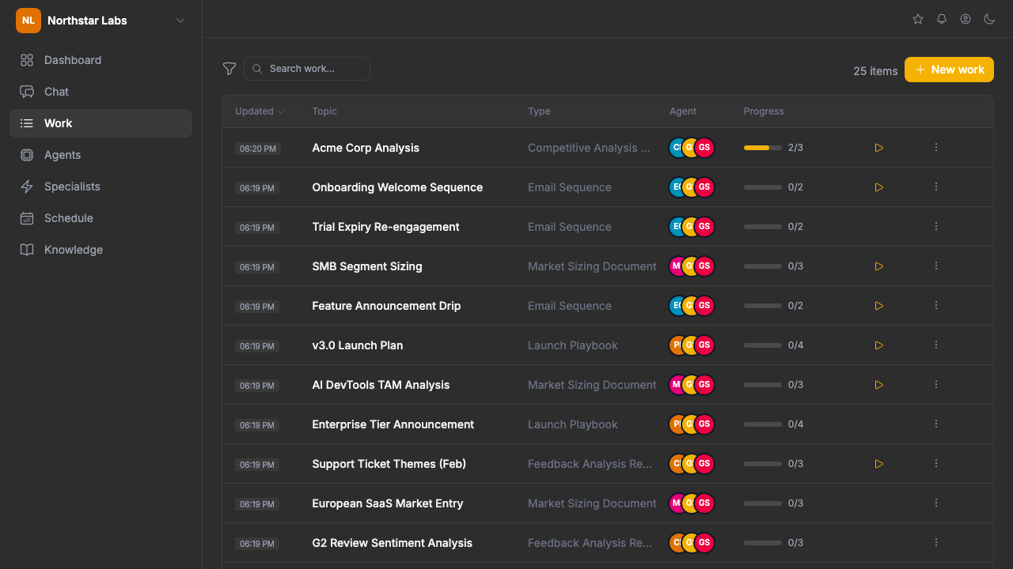
Task: Run AI DevTools TAM Analysis play icon
Action: click(878, 385)
